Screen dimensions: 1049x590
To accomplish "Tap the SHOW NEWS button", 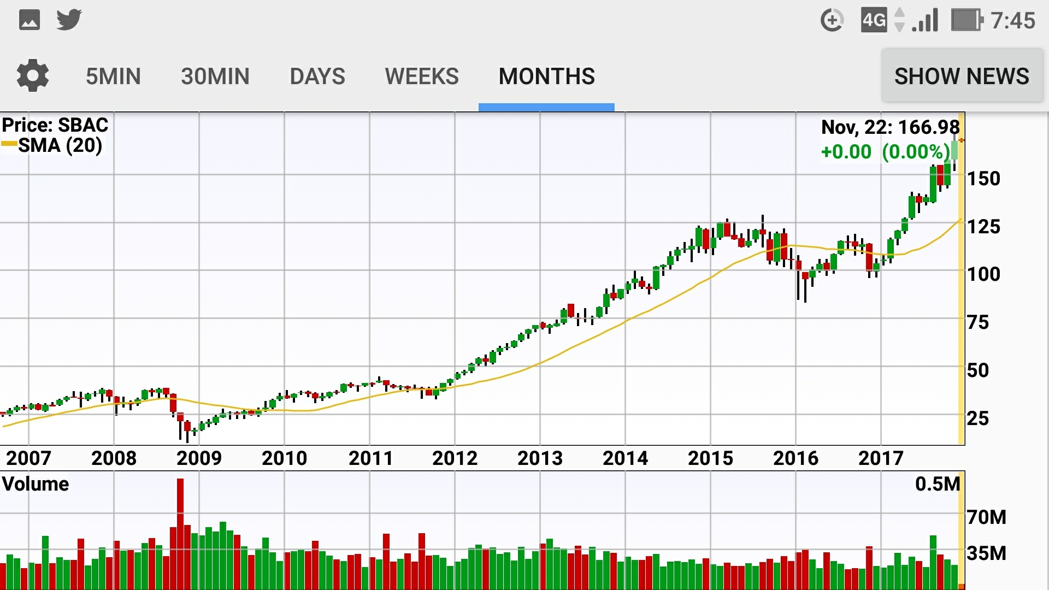I will pos(962,76).
